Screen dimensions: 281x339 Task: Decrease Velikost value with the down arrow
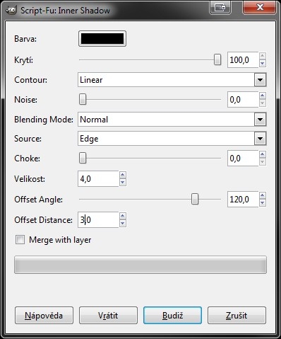click(x=123, y=183)
